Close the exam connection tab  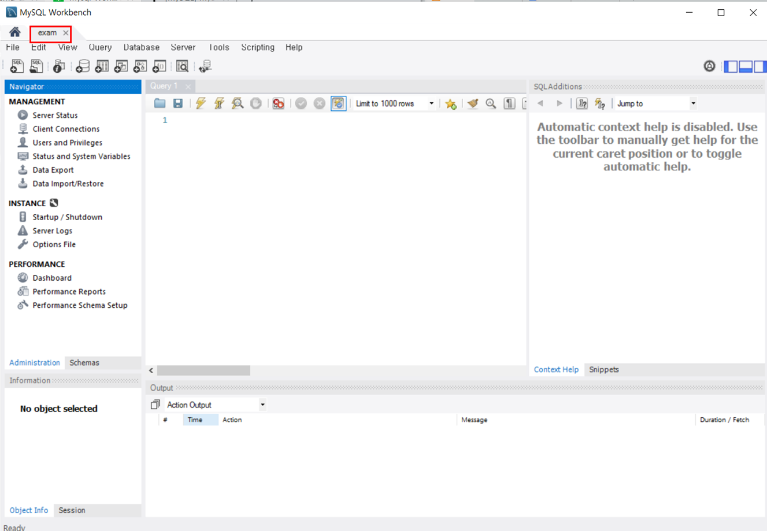point(66,33)
